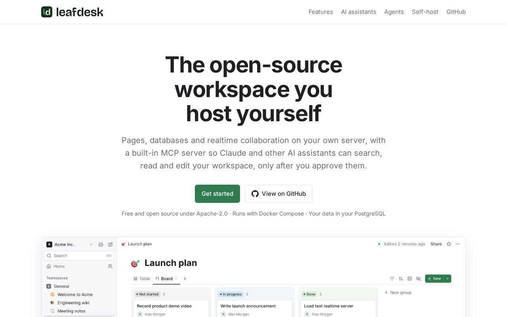Open the three-dot page options menu
507x317 pixels.
(458, 244)
